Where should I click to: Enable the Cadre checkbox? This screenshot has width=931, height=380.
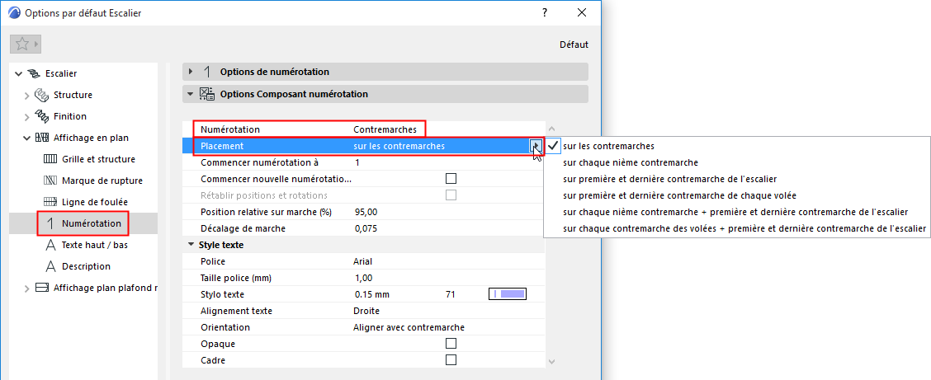point(451,360)
